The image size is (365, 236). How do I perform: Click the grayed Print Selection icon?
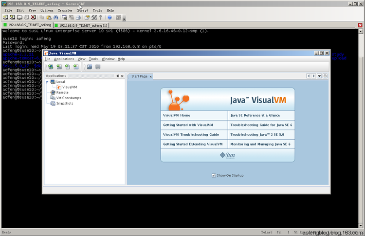coord(72,18)
